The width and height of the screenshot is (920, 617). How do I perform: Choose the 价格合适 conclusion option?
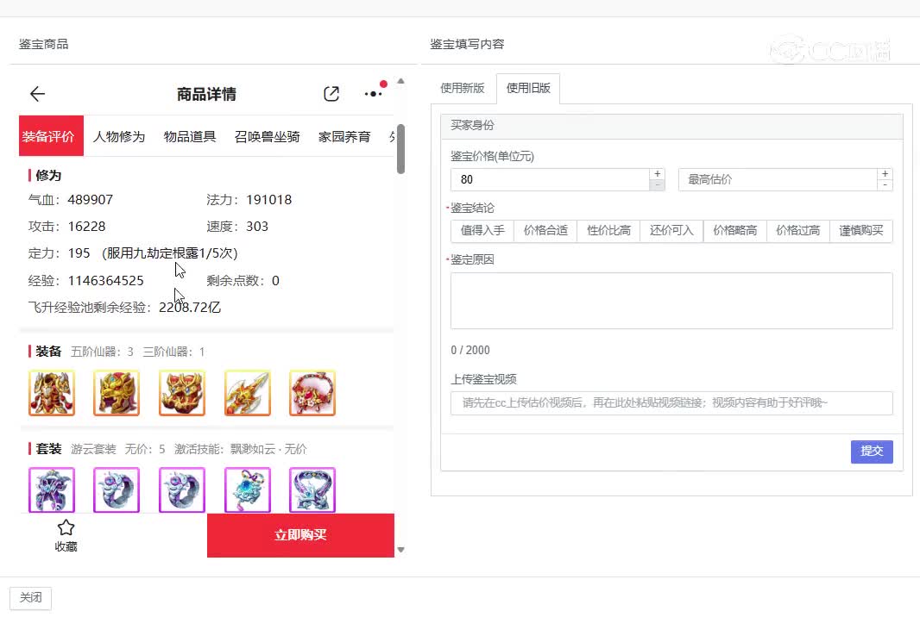[545, 230]
